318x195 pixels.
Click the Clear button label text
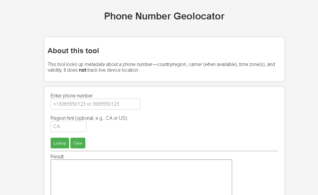78,143
